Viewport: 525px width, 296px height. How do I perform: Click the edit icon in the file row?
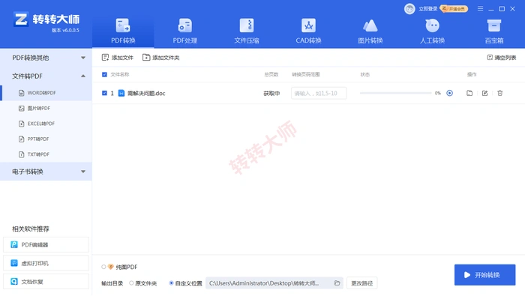(x=484, y=94)
